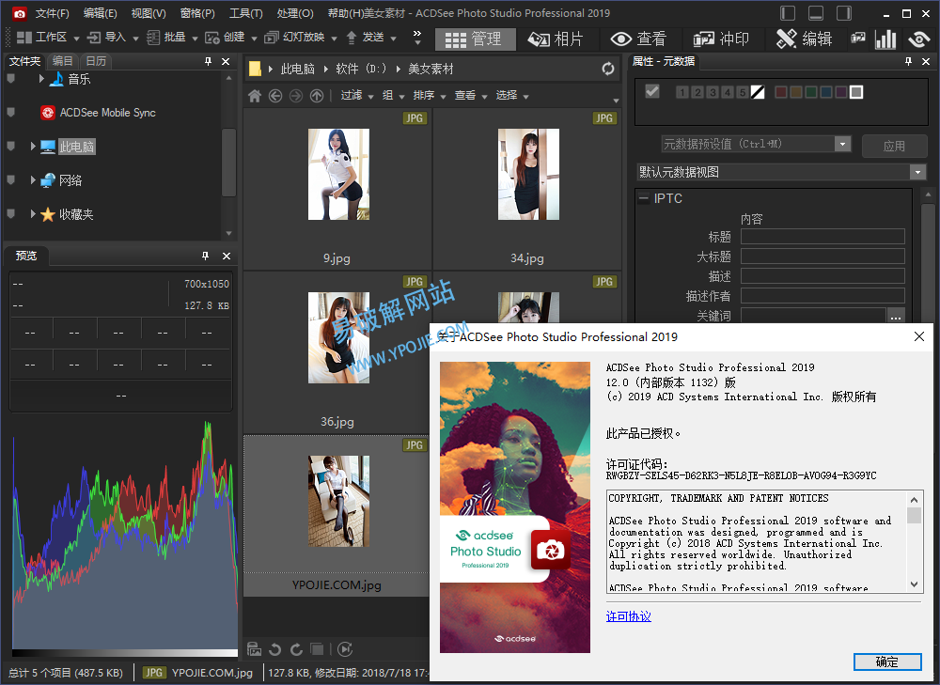The width and height of the screenshot is (940, 685).
Task: Open the 工具(T) menu
Action: click(245, 14)
